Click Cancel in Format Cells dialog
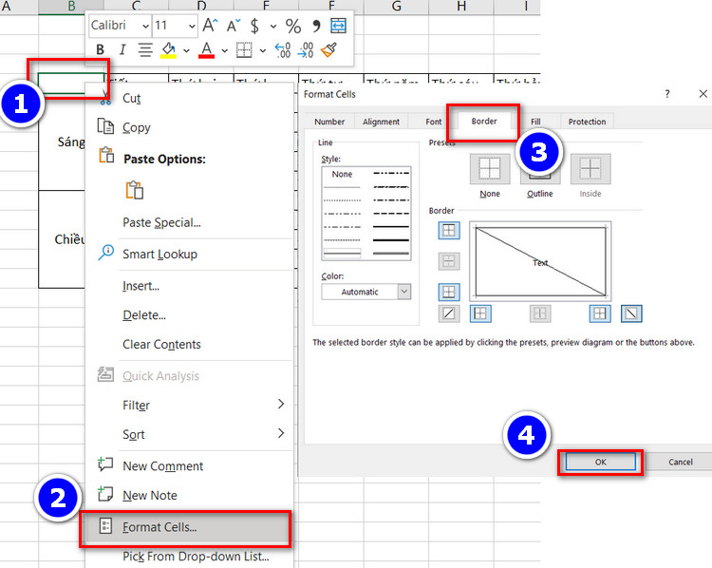This screenshot has width=712, height=568. click(681, 463)
